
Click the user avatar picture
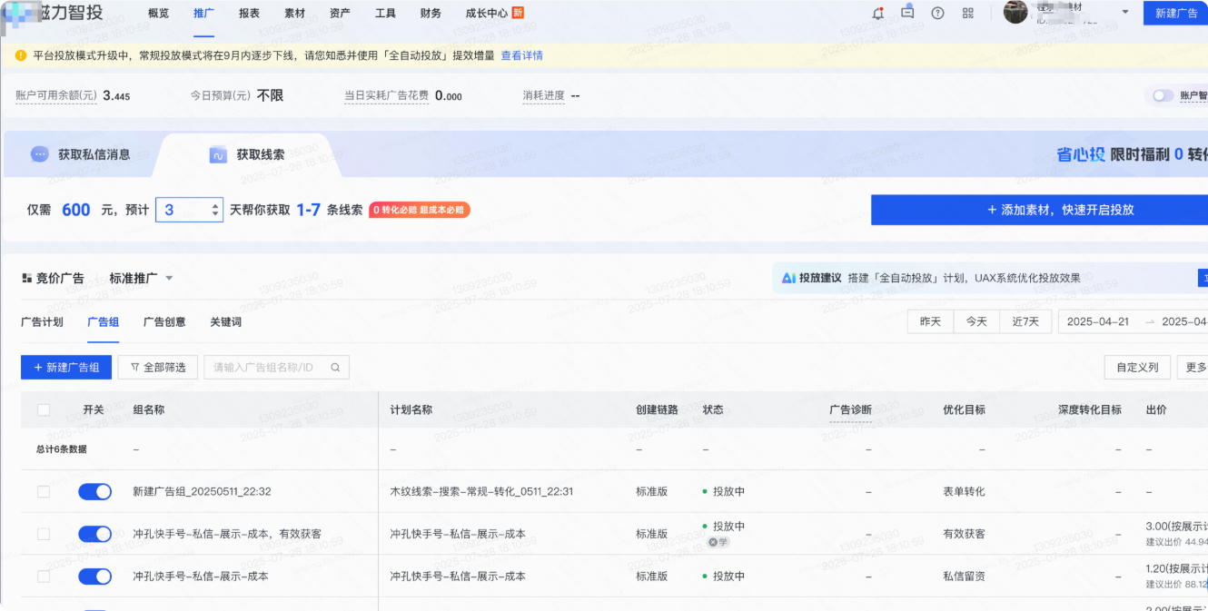click(x=1015, y=12)
